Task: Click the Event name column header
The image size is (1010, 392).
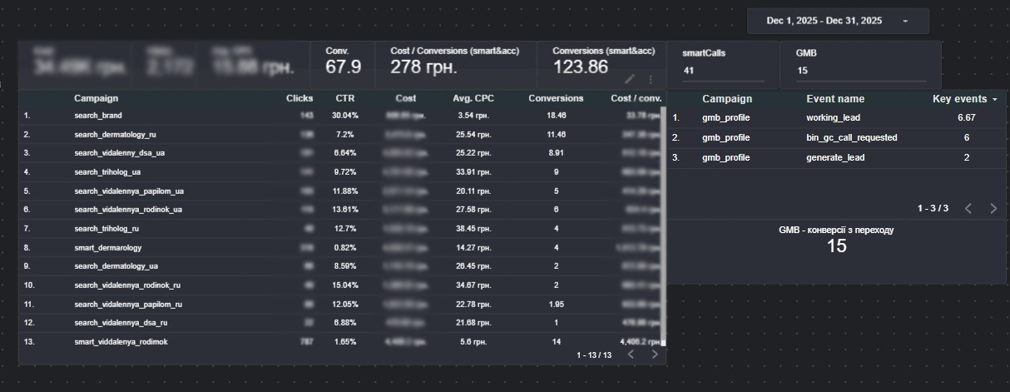Action: [x=835, y=99]
